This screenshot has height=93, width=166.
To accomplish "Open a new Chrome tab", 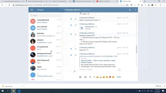I will pyautogui.click(x=145, y=1).
